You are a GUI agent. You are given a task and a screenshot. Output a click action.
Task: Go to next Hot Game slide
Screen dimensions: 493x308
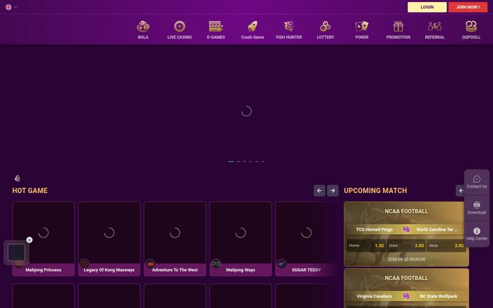333,190
